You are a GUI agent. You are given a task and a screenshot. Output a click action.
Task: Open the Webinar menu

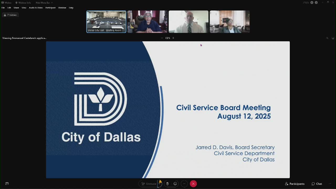(62, 8)
